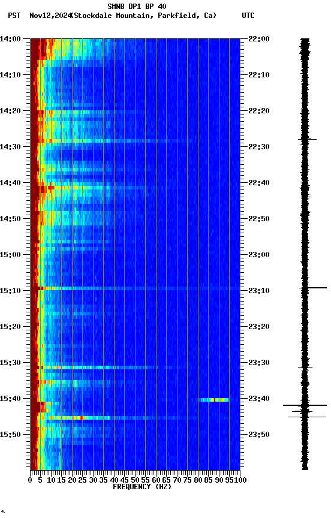Click the "UTC" timezone label
331x518 pixels.
pos(248,16)
